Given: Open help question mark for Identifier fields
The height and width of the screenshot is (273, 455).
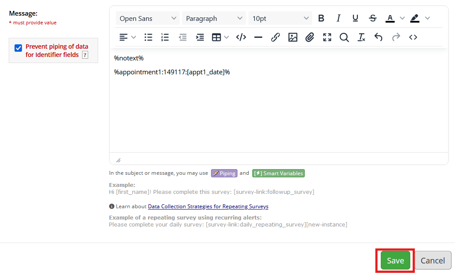Looking at the screenshot, I should point(85,55).
